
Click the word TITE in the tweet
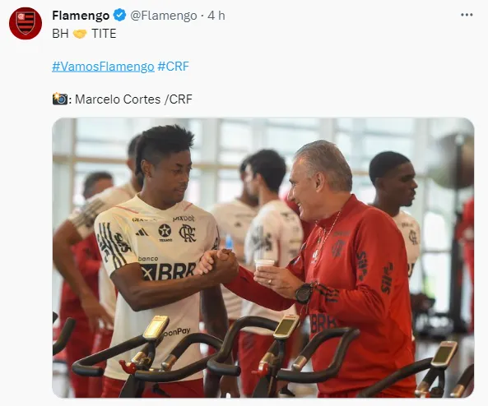tap(104, 34)
